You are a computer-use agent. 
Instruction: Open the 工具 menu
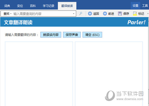point(145,6)
